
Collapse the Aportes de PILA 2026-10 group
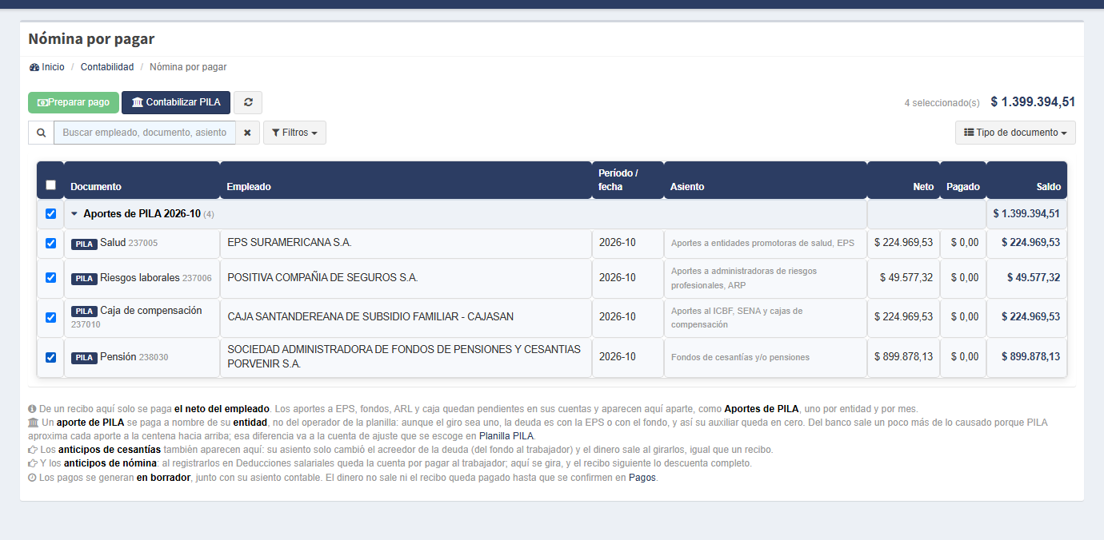(74, 214)
